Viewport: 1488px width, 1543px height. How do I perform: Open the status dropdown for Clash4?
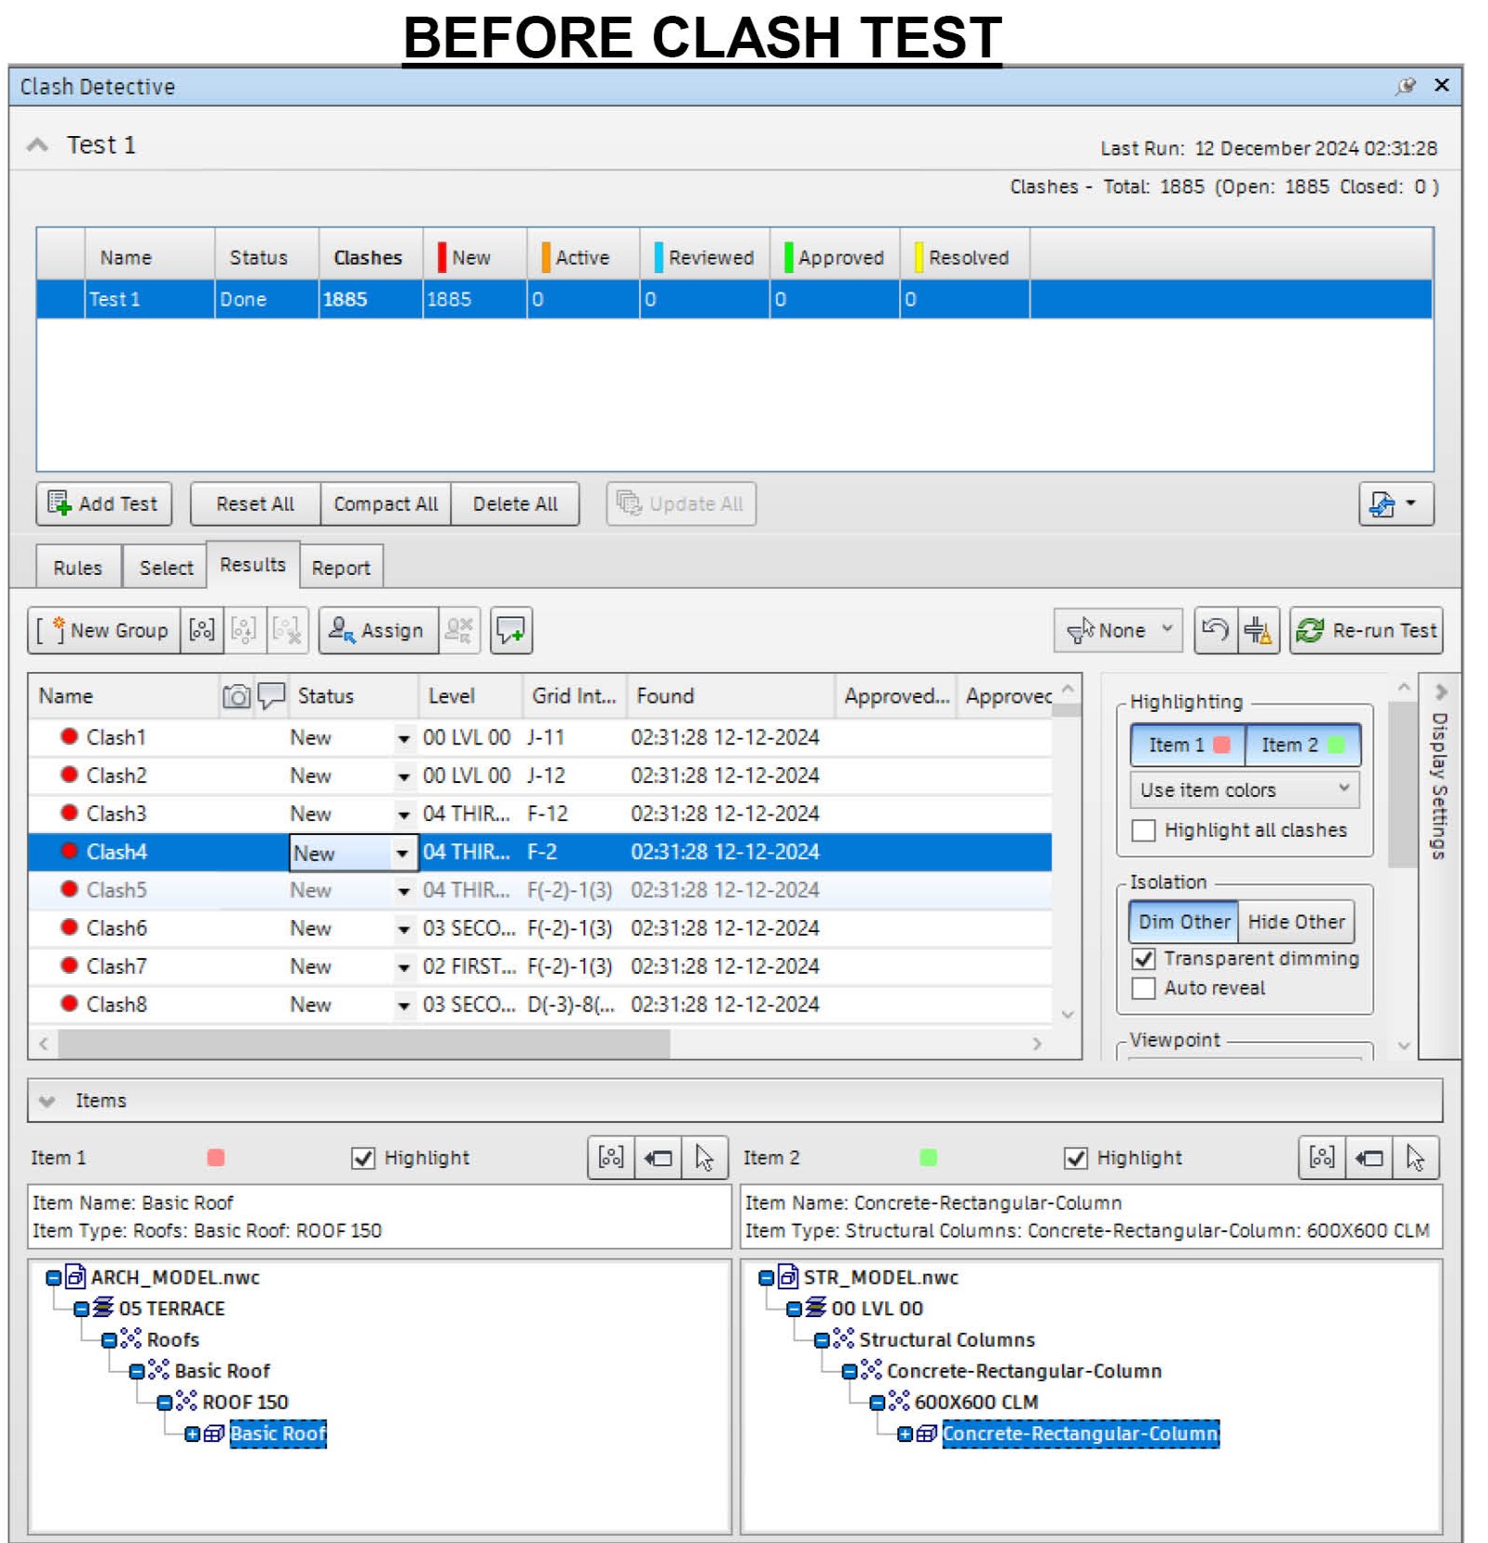click(402, 853)
